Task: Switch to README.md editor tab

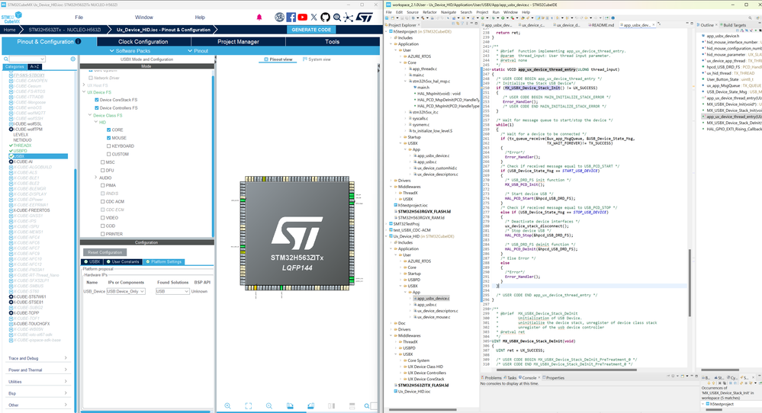Action: (x=603, y=24)
